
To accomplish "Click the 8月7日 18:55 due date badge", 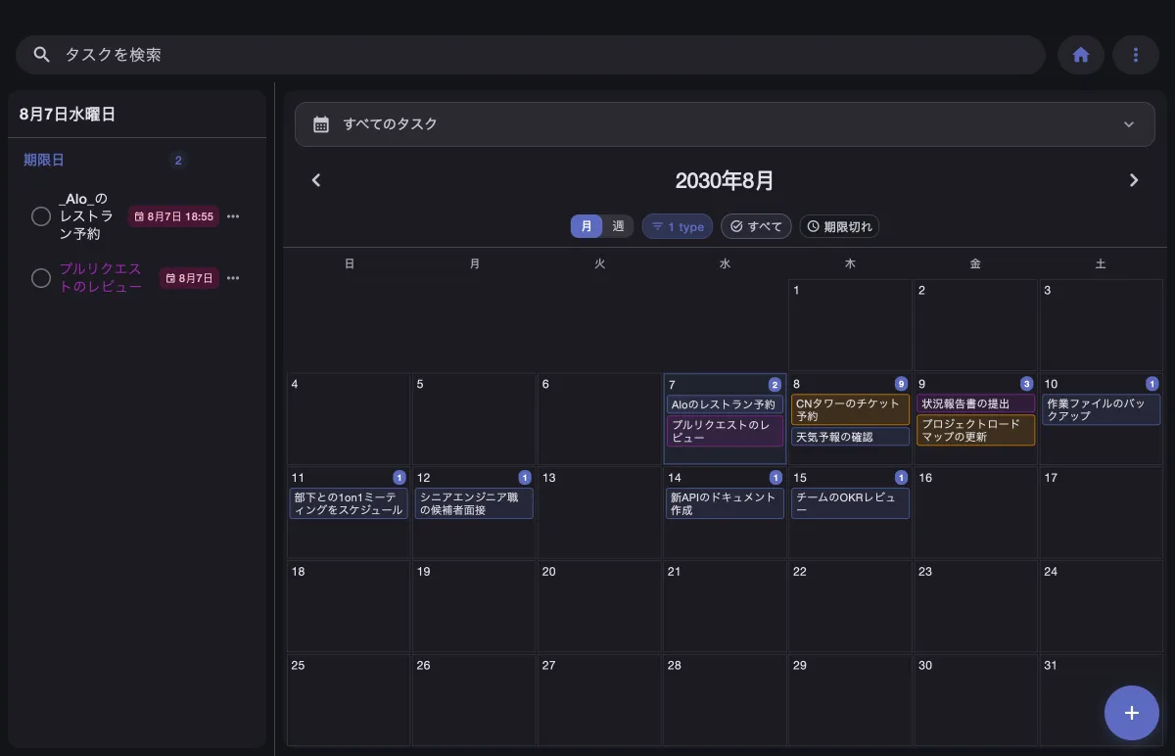I will pos(173,216).
